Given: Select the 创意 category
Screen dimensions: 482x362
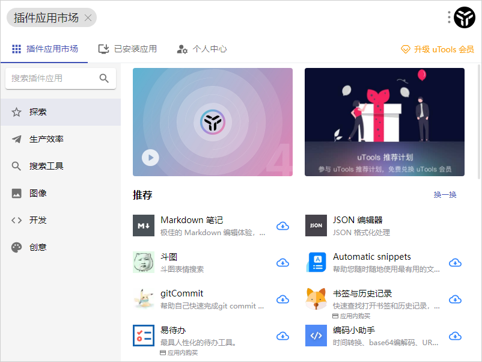Looking at the screenshot, I should coord(61,247).
